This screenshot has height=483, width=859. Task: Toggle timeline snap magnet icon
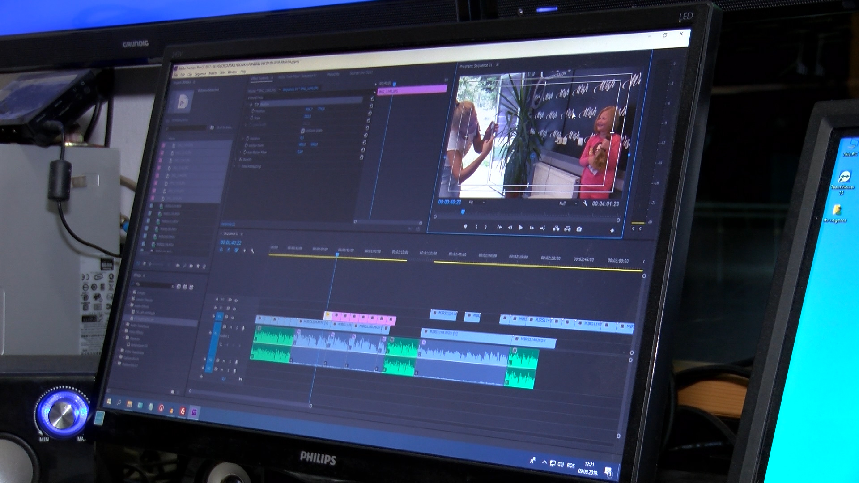[229, 250]
